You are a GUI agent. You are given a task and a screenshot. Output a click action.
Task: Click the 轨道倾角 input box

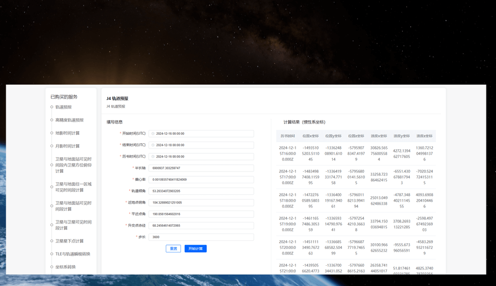click(x=201, y=191)
